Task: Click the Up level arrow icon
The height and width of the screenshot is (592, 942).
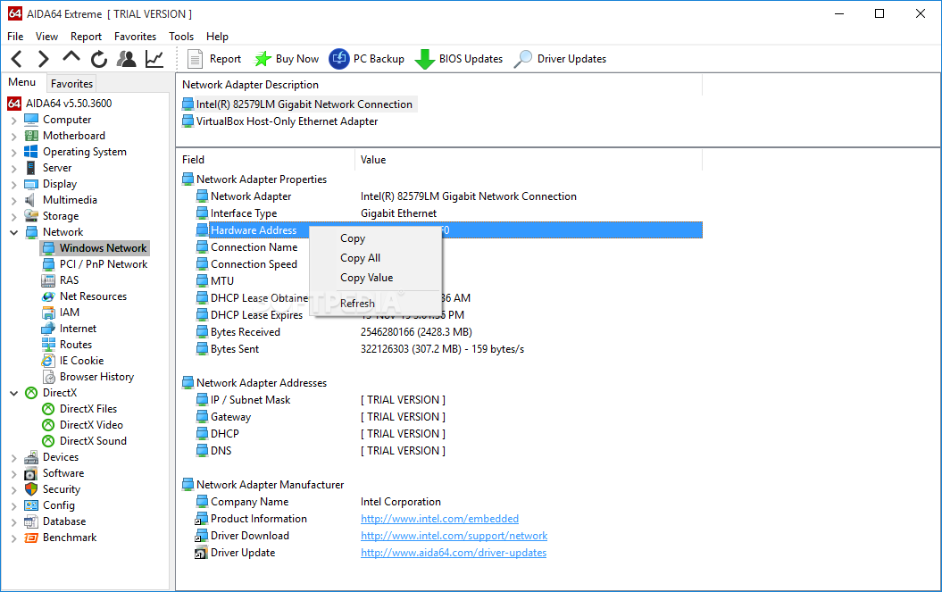Action: 71,57
